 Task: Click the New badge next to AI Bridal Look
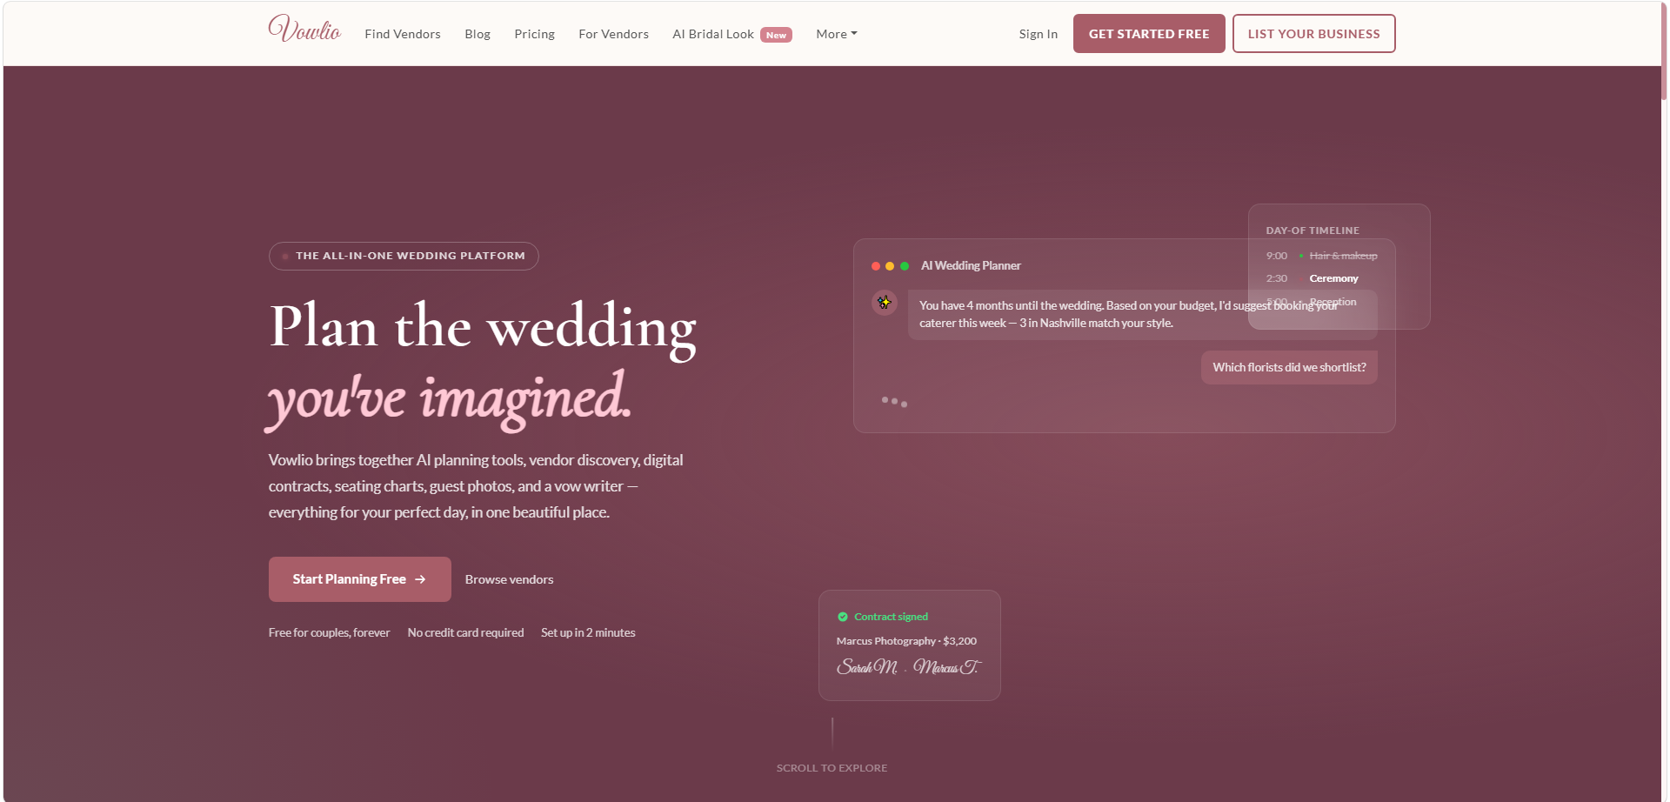[776, 35]
